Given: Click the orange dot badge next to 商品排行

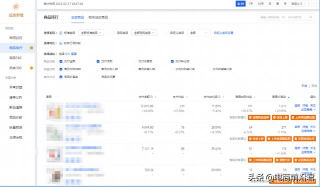Looking at the screenshot, I should click(31, 48).
